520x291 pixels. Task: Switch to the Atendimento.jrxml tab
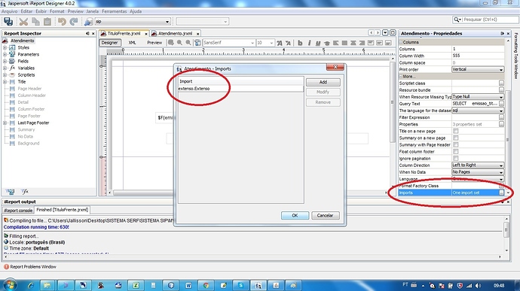tap(175, 33)
